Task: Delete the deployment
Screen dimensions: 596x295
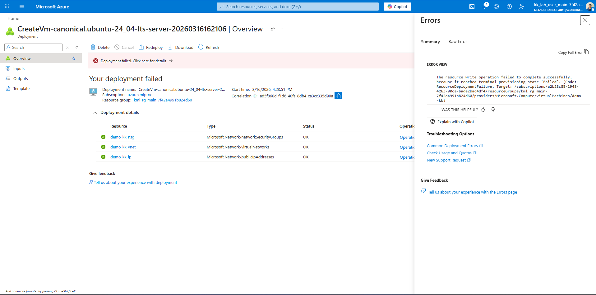Action: [100, 47]
